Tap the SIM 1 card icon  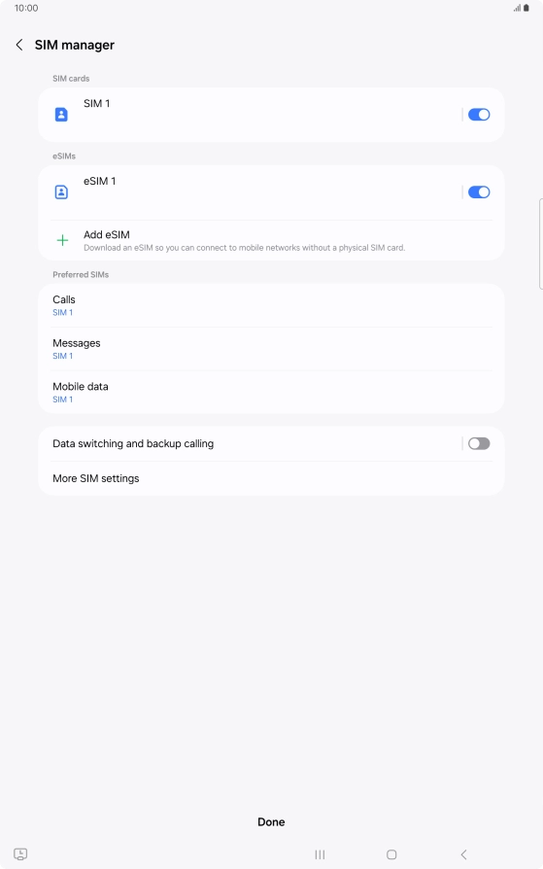coord(61,115)
